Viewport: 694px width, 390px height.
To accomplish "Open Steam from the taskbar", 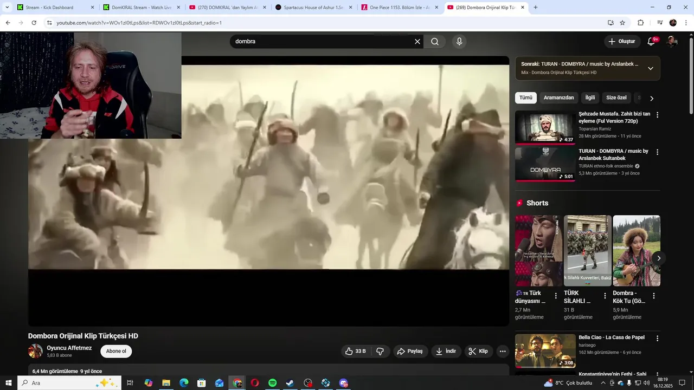I will tap(290, 383).
